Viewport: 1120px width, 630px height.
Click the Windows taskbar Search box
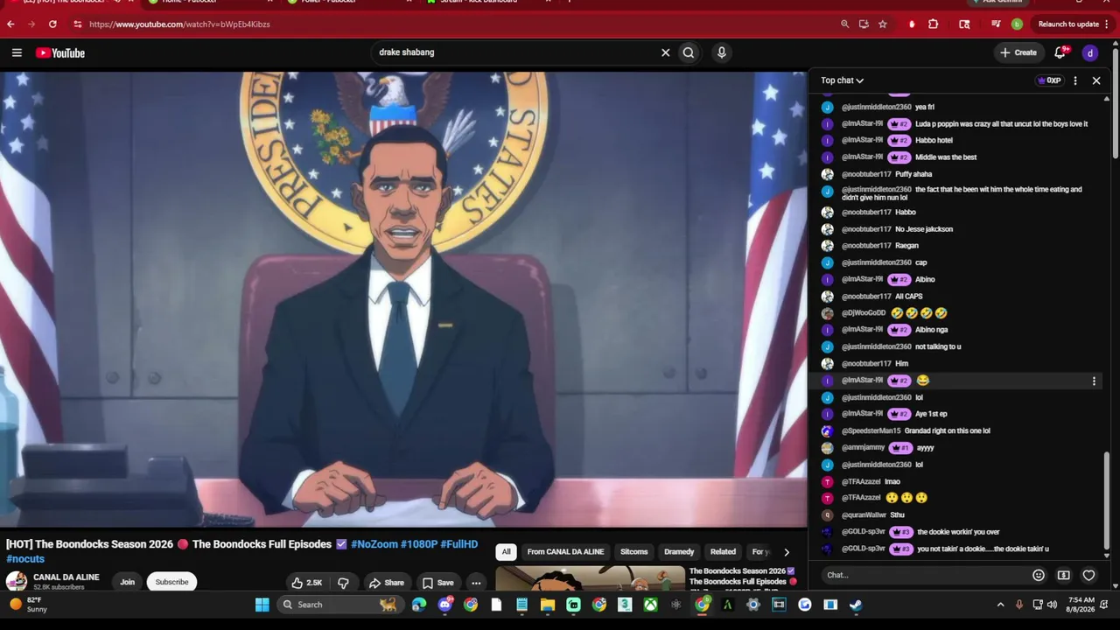pyautogui.click(x=339, y=605)
